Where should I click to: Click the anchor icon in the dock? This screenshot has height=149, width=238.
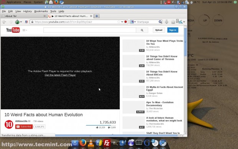click(75, 143)
